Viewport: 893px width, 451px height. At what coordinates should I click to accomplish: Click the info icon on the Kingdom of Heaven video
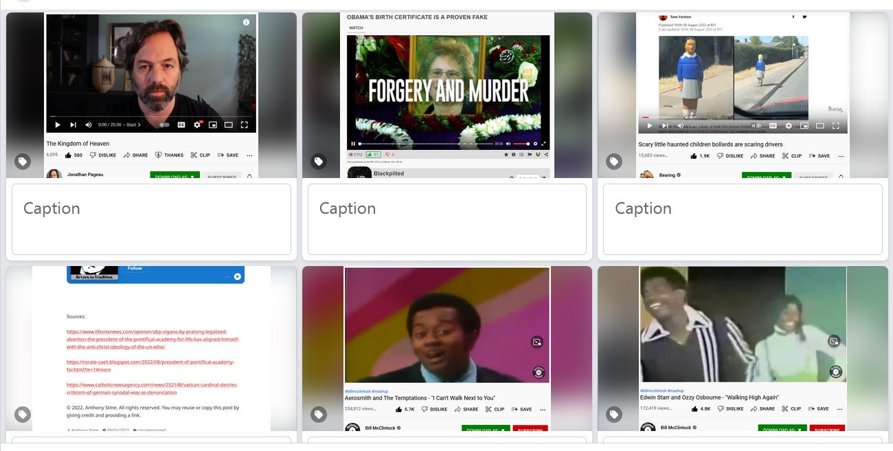pos(246,23)
